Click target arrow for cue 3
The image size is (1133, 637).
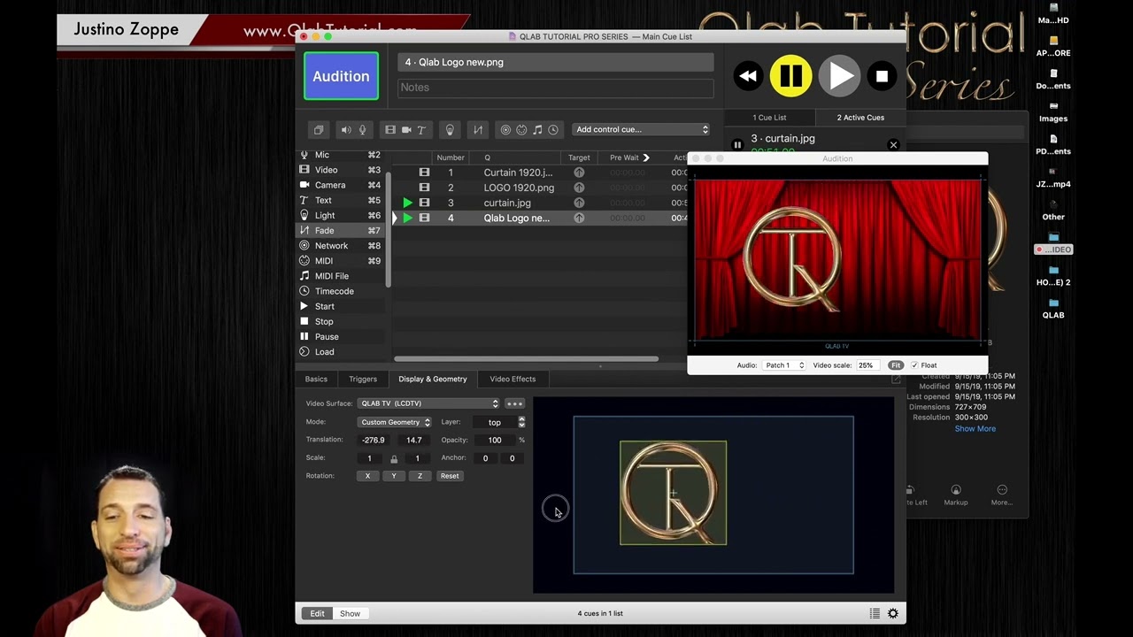tap(579, 203)
